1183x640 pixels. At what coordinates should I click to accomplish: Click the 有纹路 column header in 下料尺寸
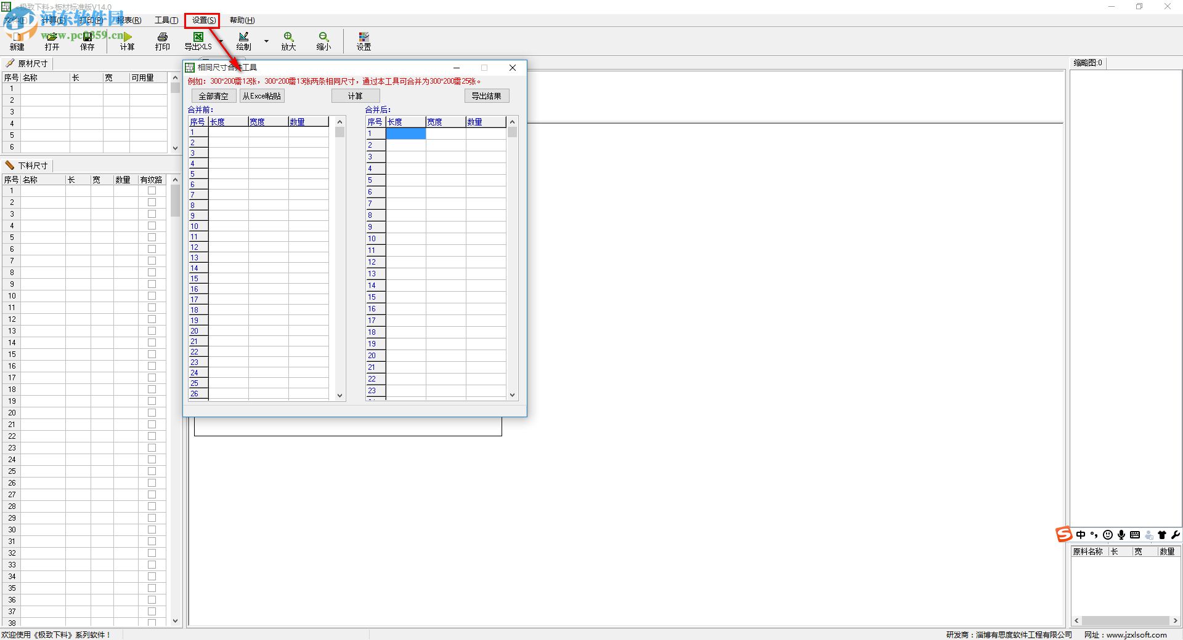[152, 180]
